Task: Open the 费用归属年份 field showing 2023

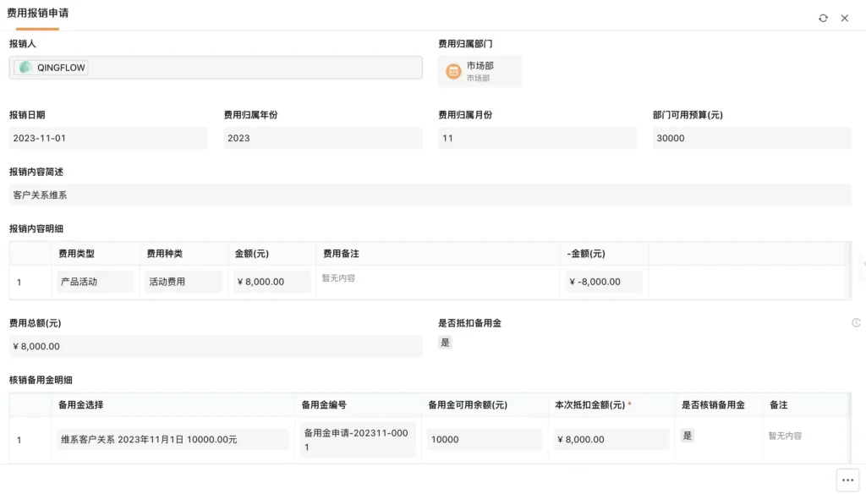Action: point(322,138)
